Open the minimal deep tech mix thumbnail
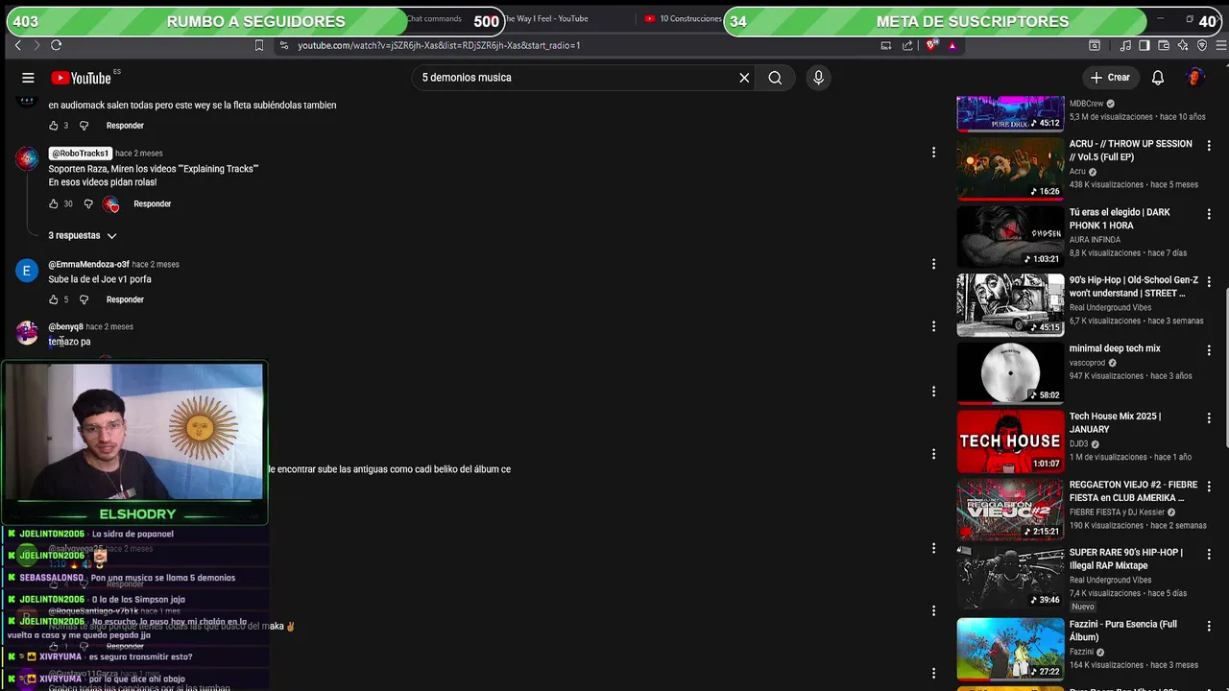 1010,372
